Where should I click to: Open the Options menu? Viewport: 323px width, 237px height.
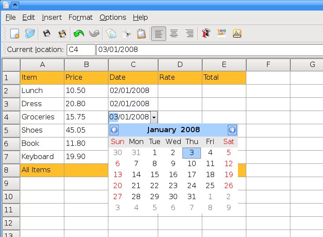(113, 18)
